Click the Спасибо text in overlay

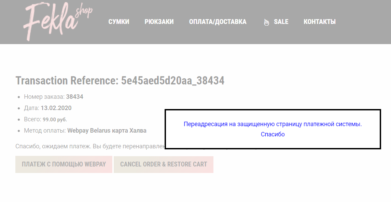click(x=273, y=134)
